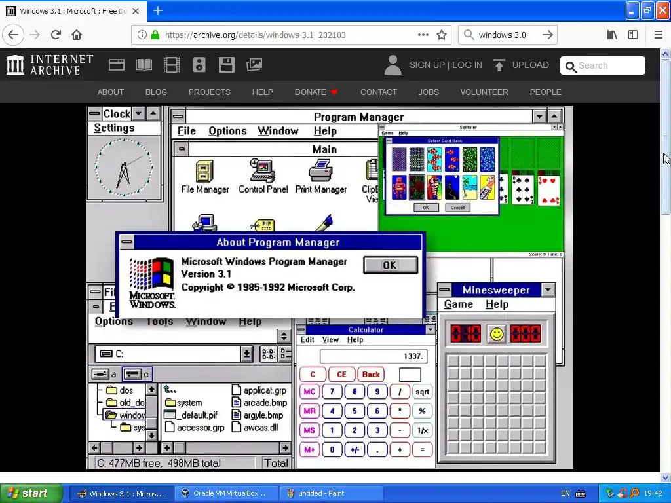Click the VOLUNTEER navigation link
This screenshot has height=503, width=671.
tap(484, 92)
